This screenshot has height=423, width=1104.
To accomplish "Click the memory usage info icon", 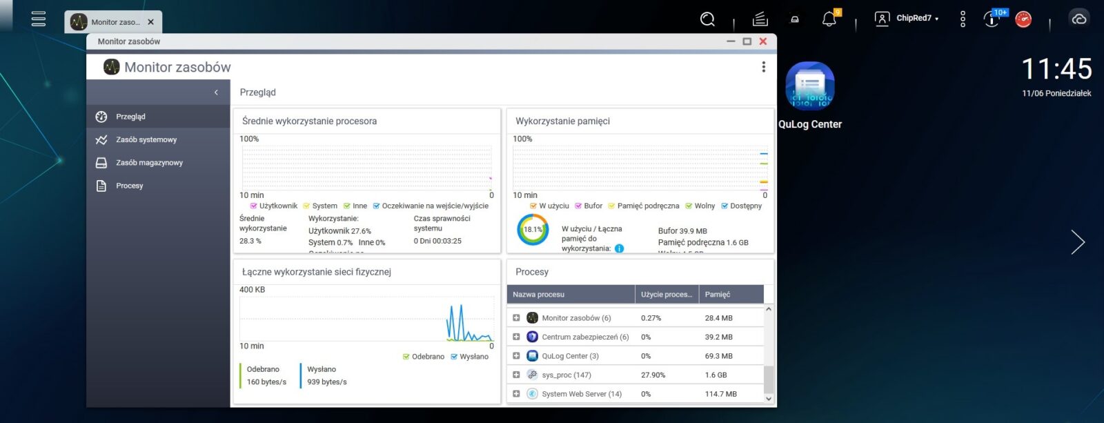I will [x=619, y=248].
